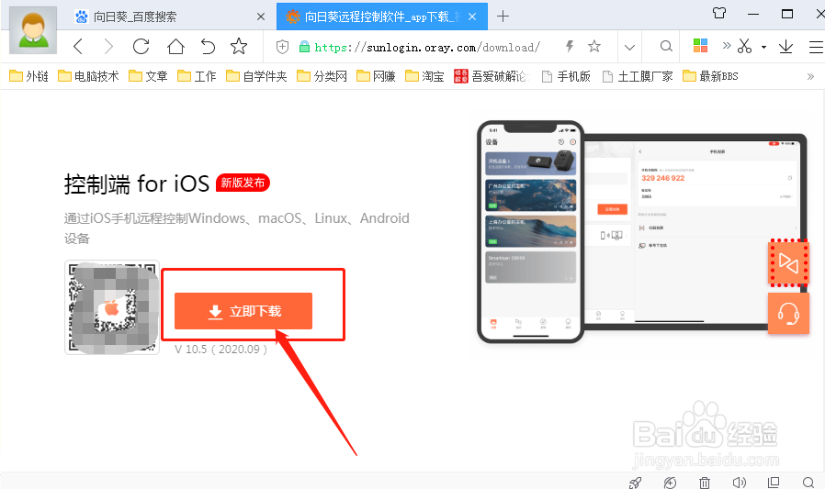Close the 向日葵远程控制软件 tab

(x=472, y=17)
